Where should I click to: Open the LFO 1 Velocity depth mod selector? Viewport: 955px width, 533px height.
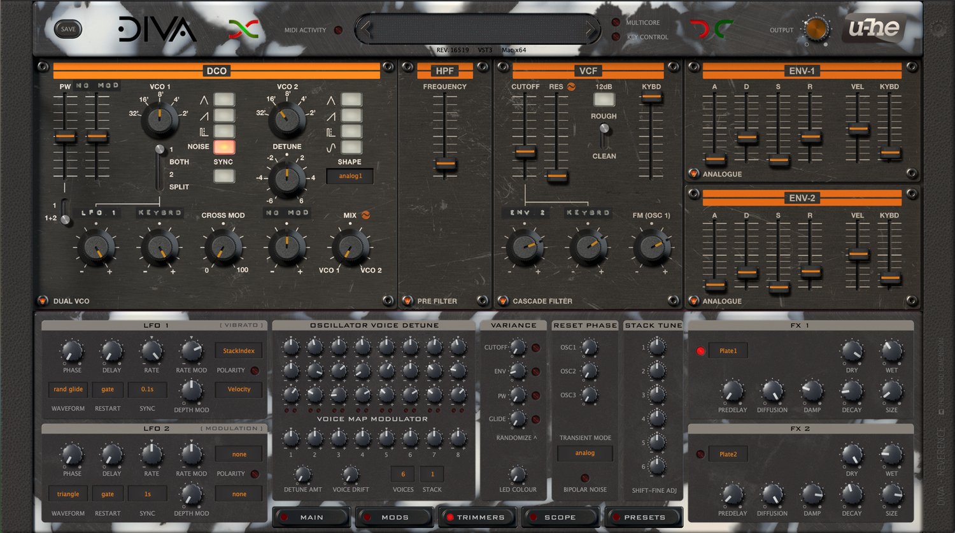pos(239,390)
